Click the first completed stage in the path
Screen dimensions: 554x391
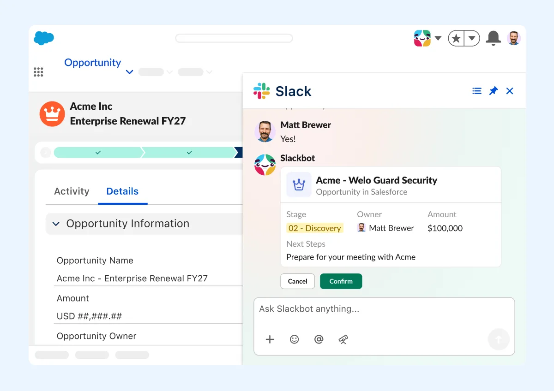click(98, 153)
